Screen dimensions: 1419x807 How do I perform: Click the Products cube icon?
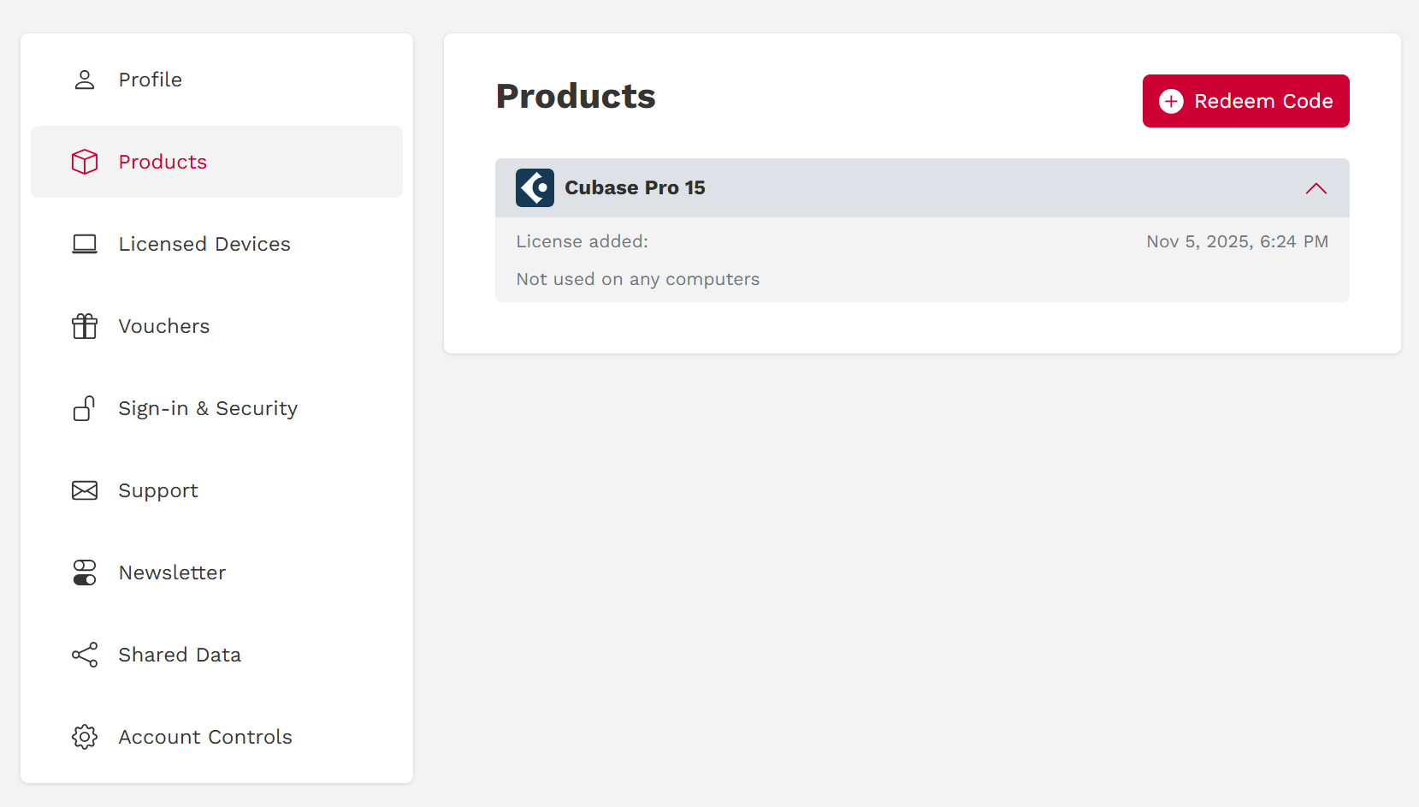[85, 162]
